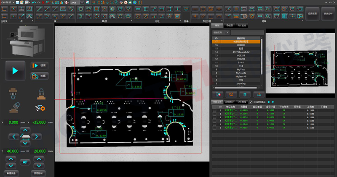Viewport: 337px width, 177px height.
Task: Click the large play button to start measurement
Action: pos(16,71)
